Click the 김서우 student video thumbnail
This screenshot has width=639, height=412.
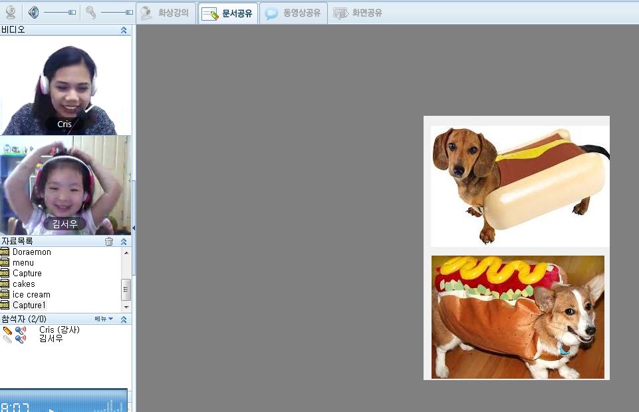[x=64, y=185]
